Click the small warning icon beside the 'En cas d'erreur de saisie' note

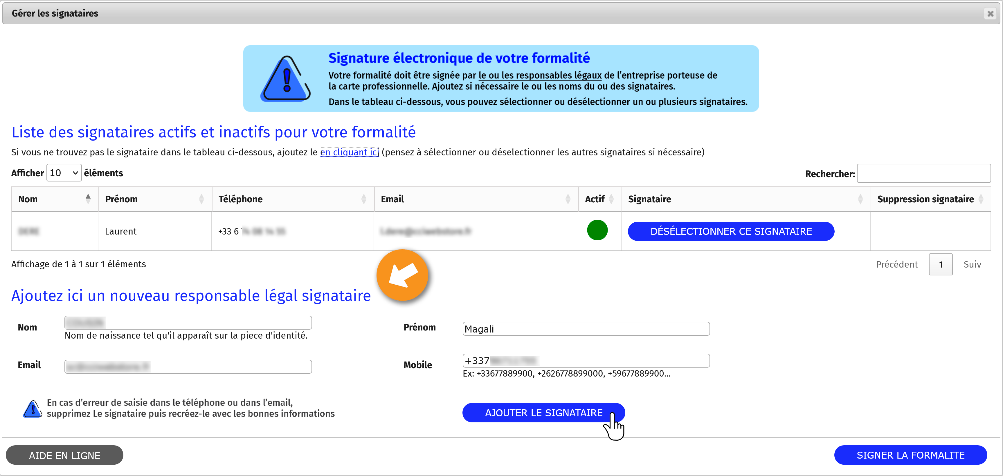(32, 409)
